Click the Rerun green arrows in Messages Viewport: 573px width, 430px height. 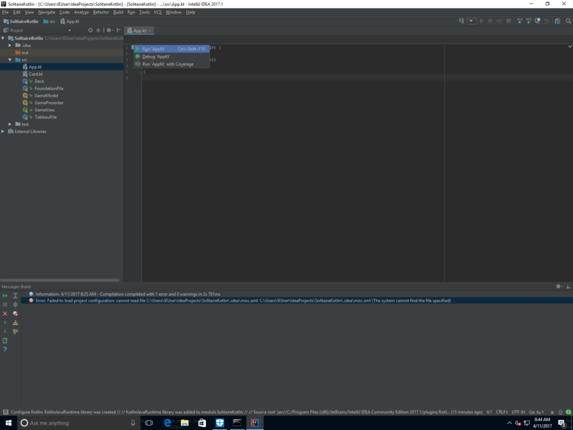pos(5,296)
